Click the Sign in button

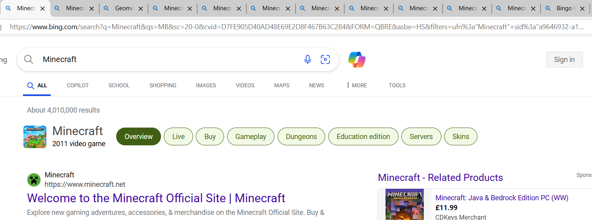point(564,60)
